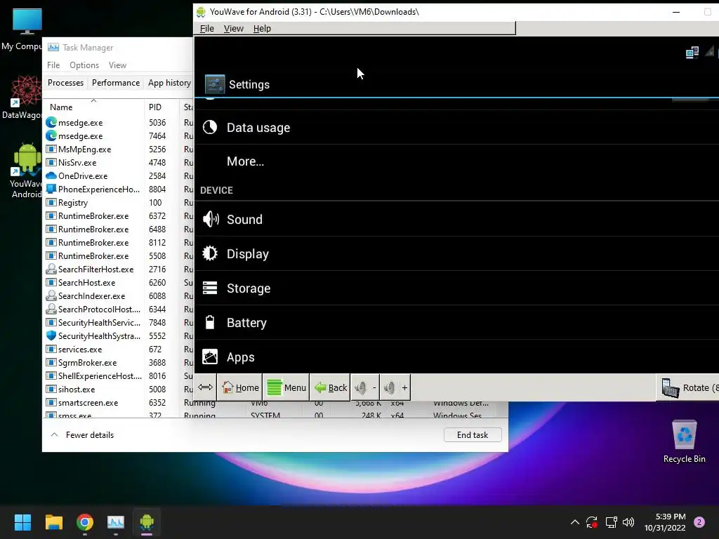
Task: Click the network status icon in Android bar
Action: pos(692,52)
